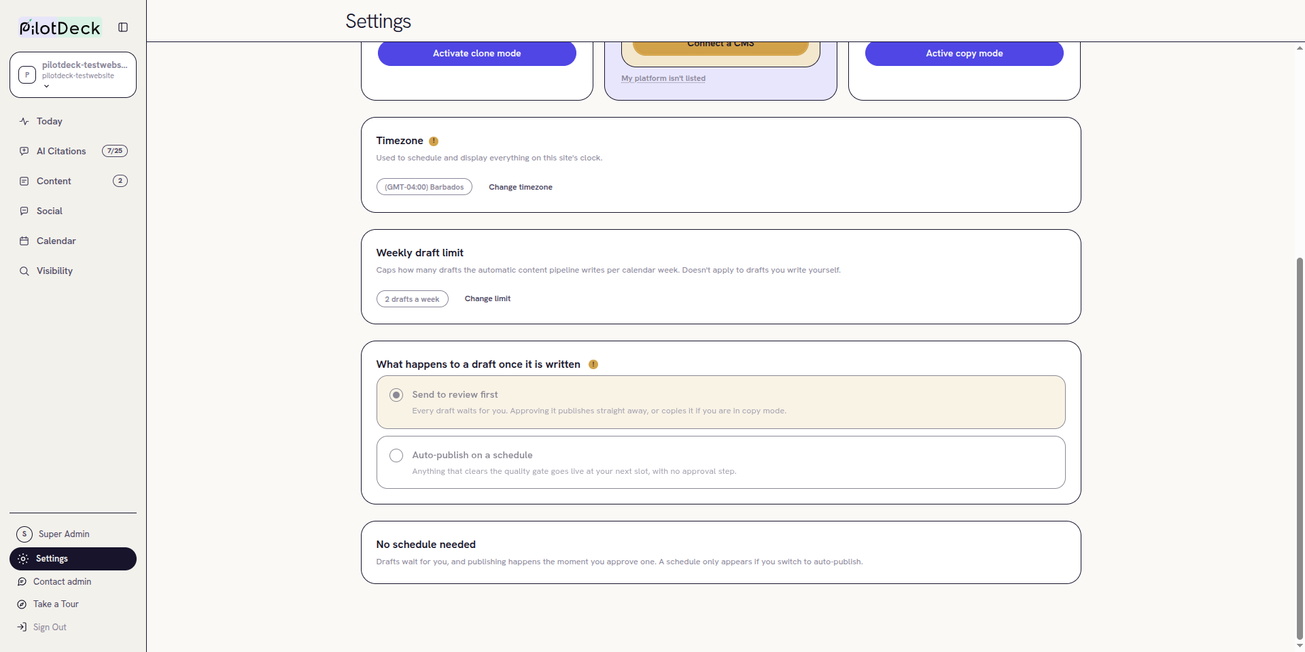Click the Today pulse icon

tap(24, 121)
